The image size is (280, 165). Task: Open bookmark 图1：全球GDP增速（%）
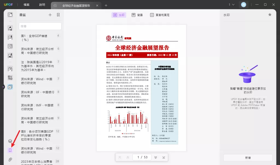40,38
